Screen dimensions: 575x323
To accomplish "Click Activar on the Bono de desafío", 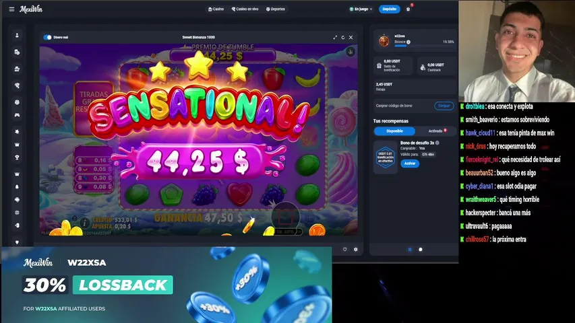I will tap(410, 164).
